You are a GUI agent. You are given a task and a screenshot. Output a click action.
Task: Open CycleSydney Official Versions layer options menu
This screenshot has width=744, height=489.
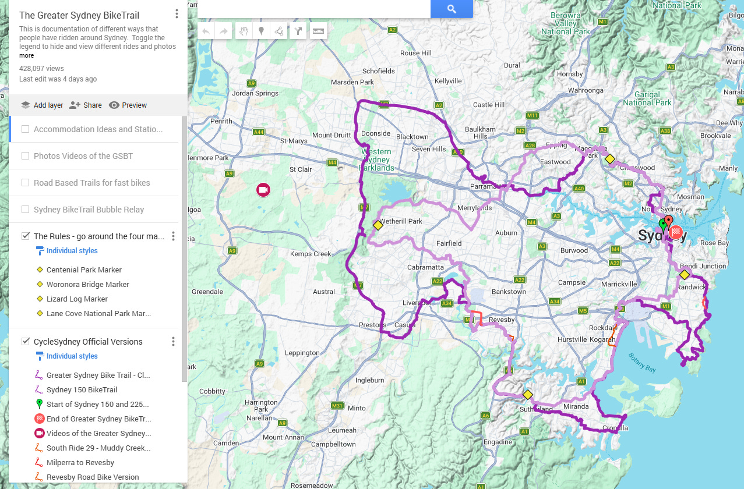pyautogui.click(x=173, y=342)
